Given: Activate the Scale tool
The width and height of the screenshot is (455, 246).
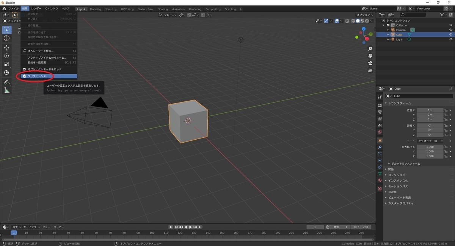Looking at the screenshot, I should (x=7, y=64).
